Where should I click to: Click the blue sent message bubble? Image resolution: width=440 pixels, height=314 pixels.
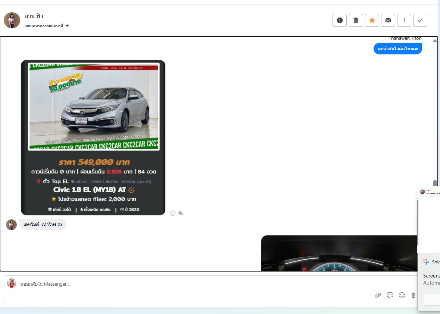[x=397, y=49]
